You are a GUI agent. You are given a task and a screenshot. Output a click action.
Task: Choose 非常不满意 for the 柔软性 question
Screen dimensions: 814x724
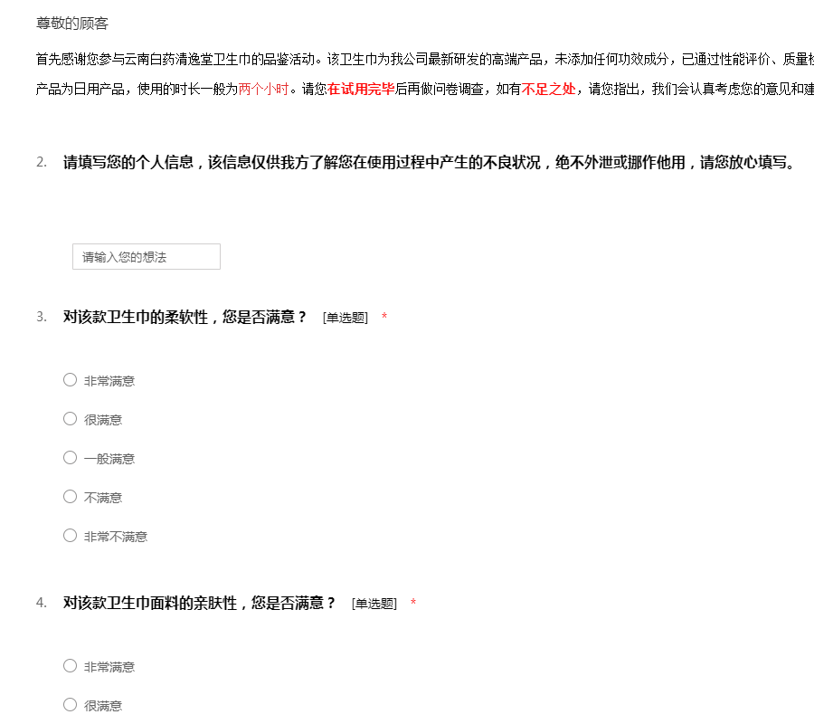70,536
